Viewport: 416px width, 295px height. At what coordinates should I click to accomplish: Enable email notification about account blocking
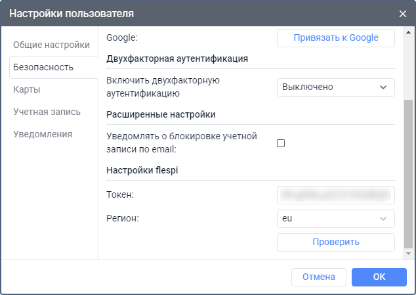(x=281, y=143)
